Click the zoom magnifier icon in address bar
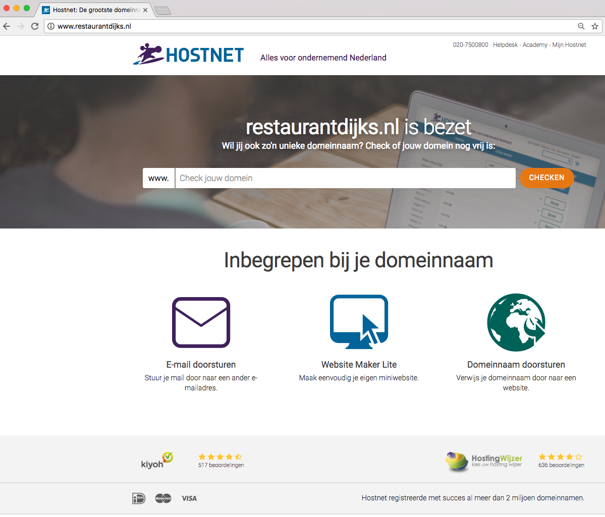Viewport: 605px width, 517px height. click(x=581, y=26)
